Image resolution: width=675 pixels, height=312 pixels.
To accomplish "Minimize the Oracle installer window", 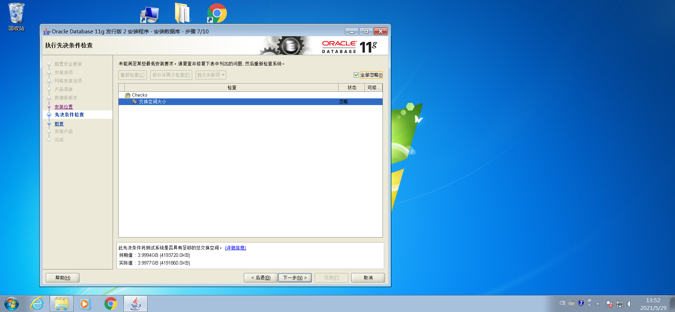I will pyautogui.click(x=352, y=31).
